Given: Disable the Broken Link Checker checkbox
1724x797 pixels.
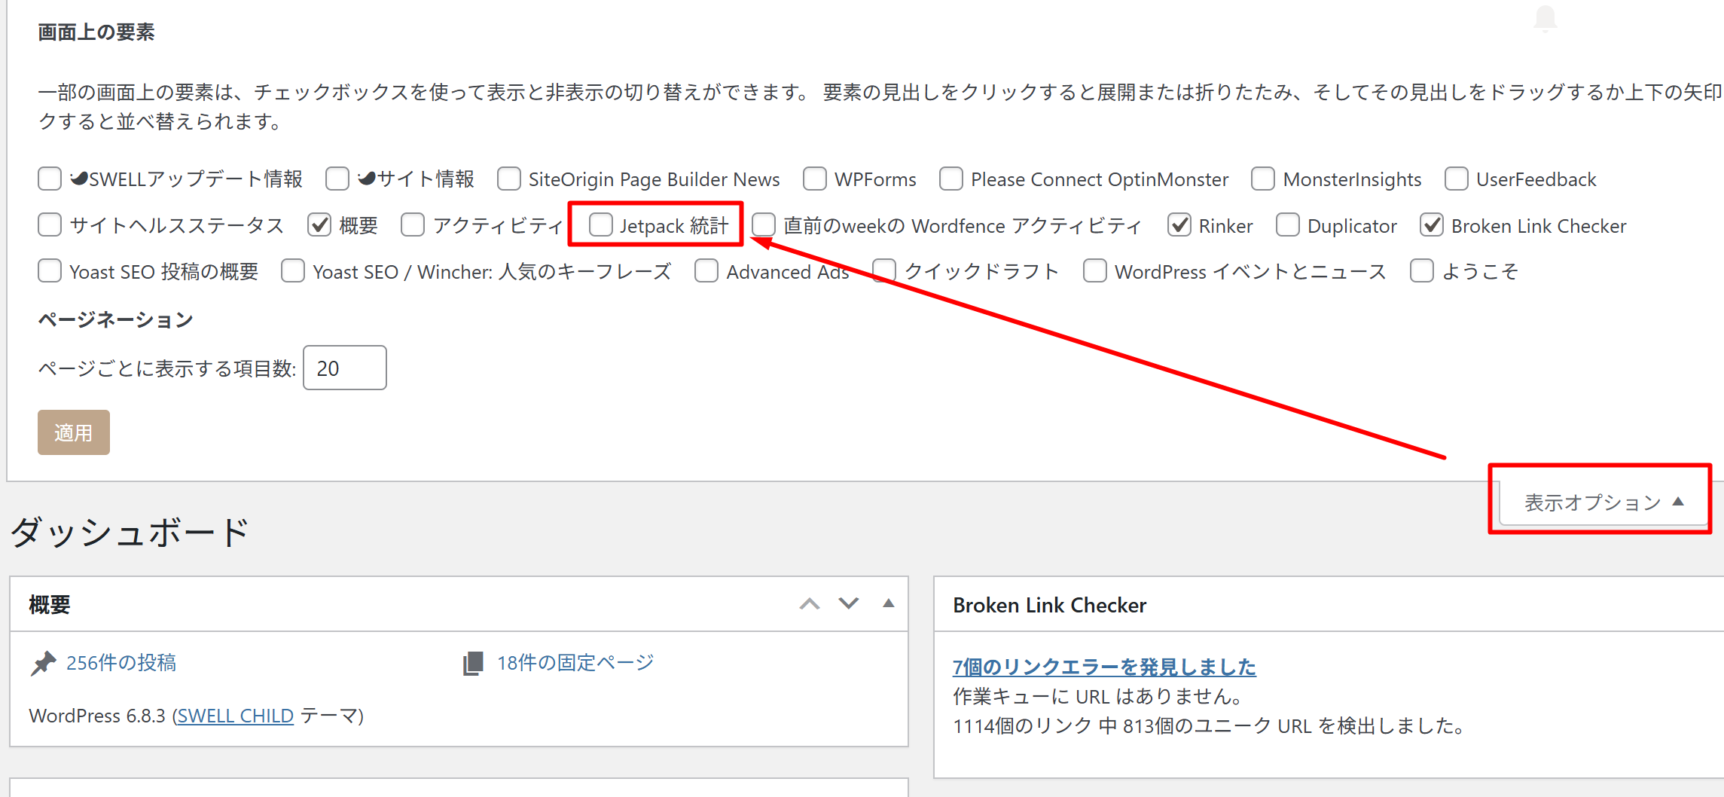Looking at the screenshot, I should [1432, 225].
